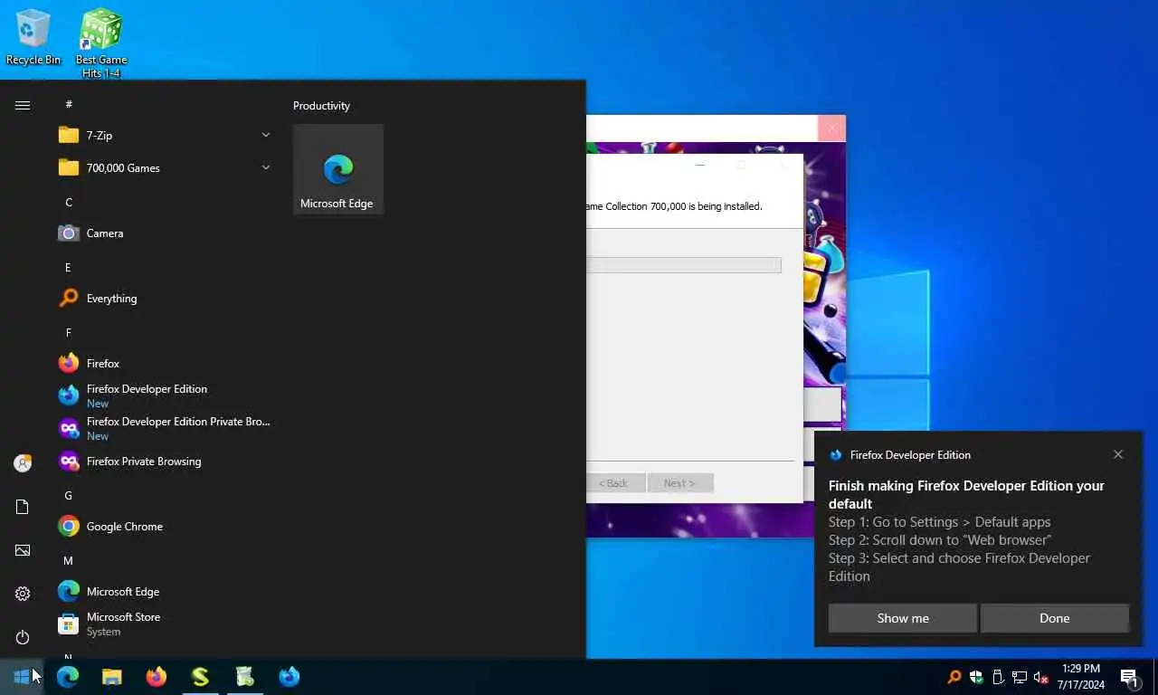This screenshot has height=695, width=1158.
Task: Click Done in the Firefox notification
Action: (x=1055, y=618)
